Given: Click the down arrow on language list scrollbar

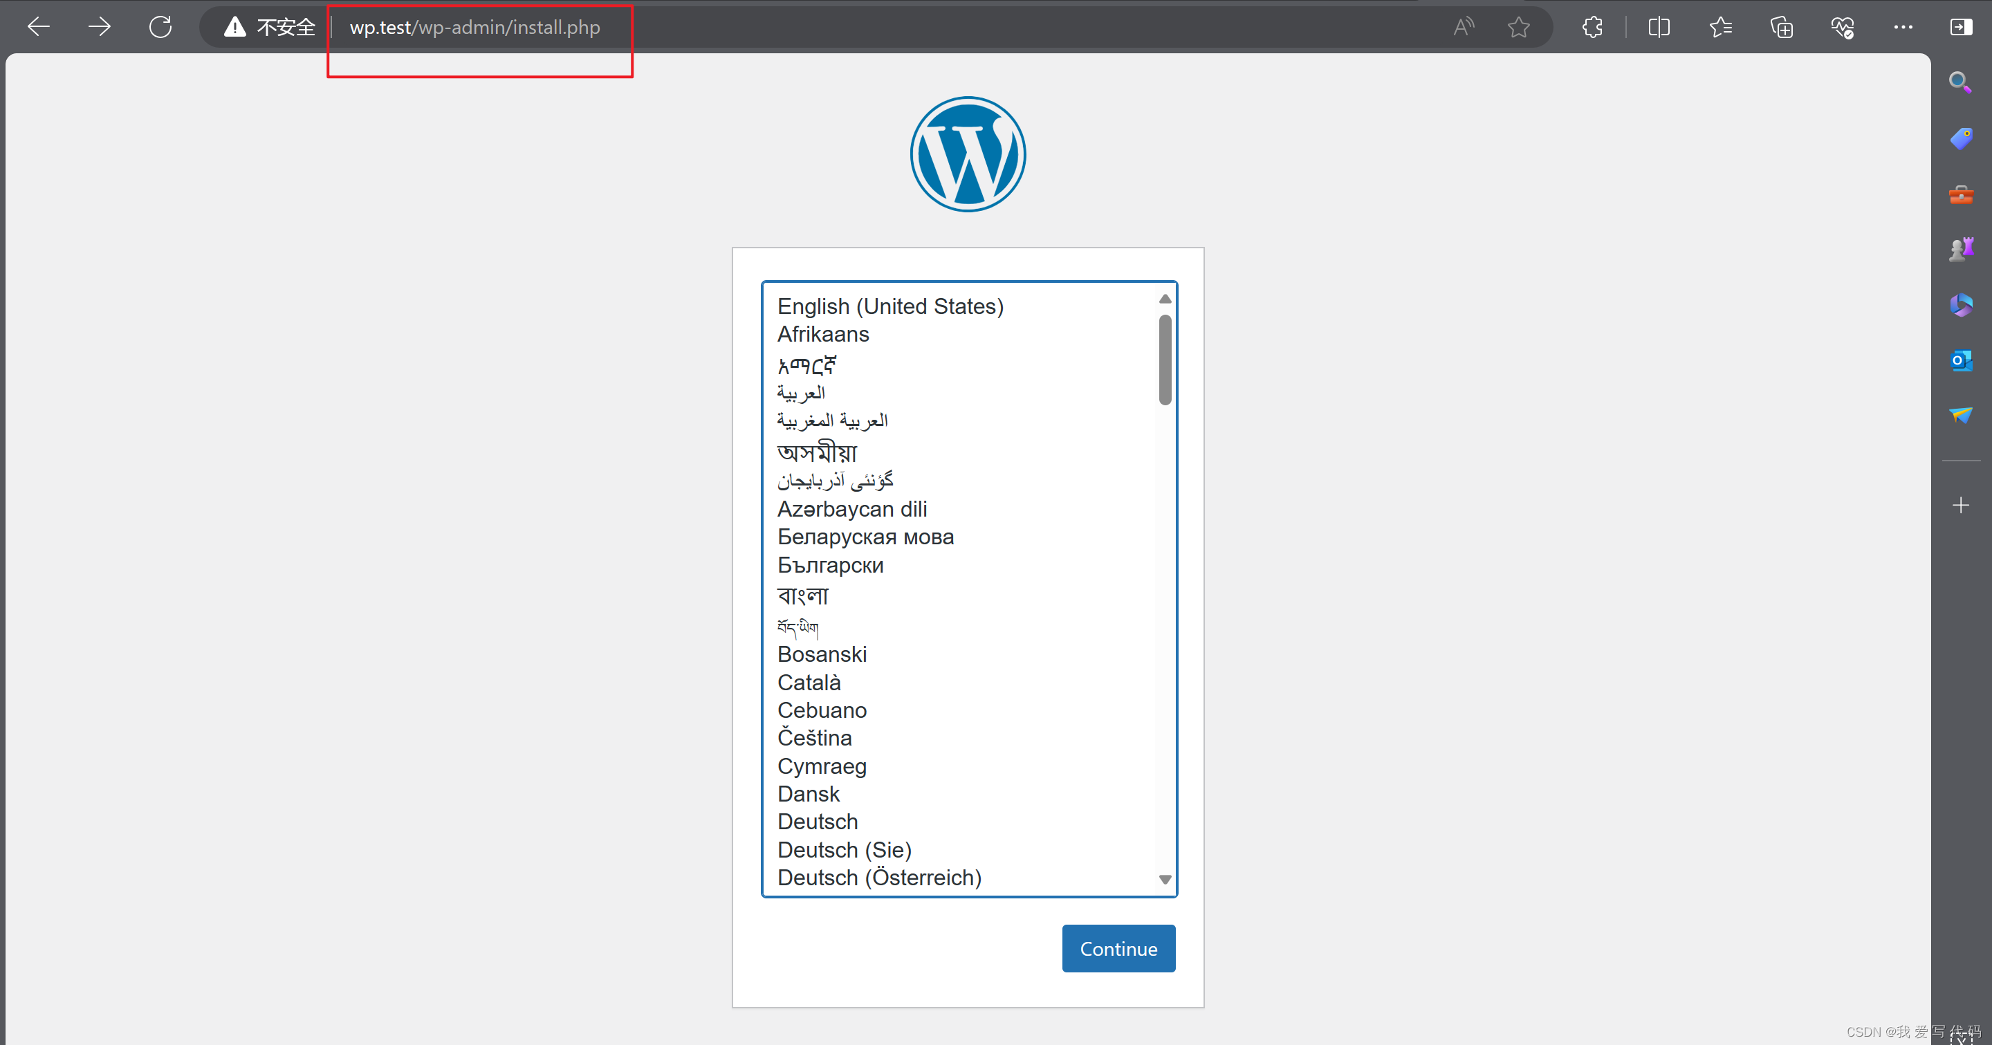Looking at the screenshot, I should pyautogui.click(x=1165, y=879).
